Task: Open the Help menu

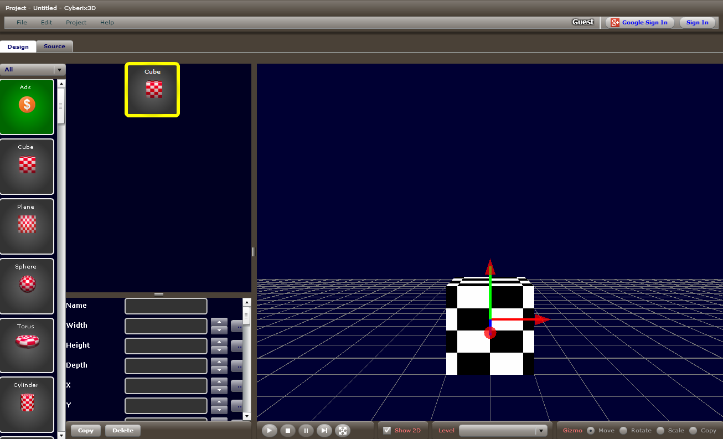Action: point(107,23)
